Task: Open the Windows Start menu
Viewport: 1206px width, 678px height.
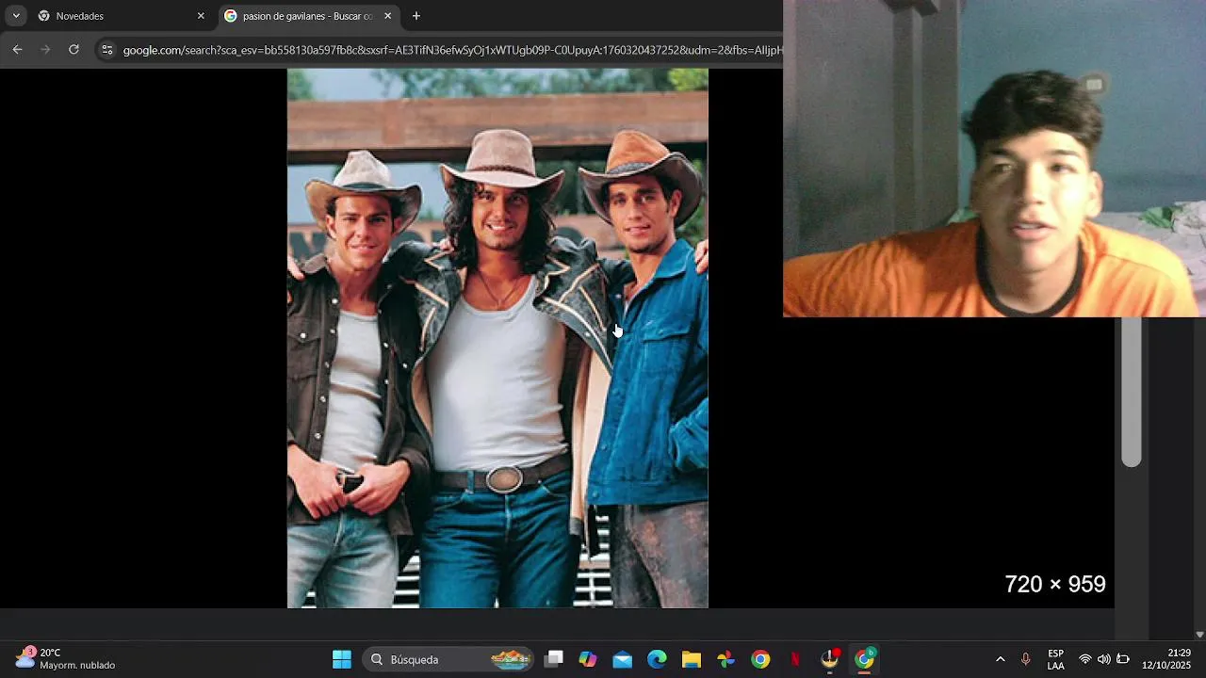Action: pyautogui.click(x=342, y=659)
